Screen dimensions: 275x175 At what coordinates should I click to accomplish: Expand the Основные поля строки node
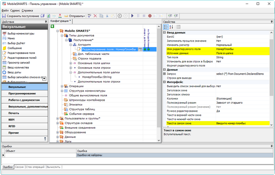tap(71, 68)
